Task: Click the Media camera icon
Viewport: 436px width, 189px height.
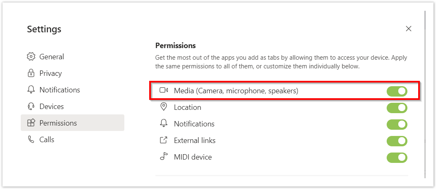Action: [x=164, y=91]
